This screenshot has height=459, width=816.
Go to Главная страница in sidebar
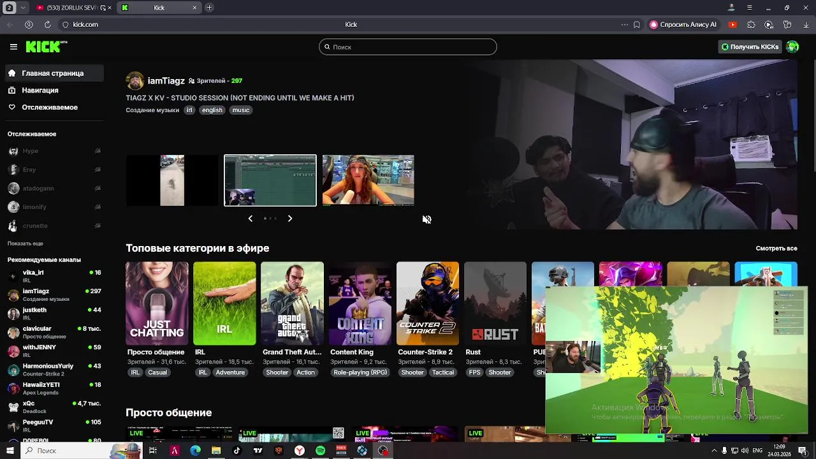pos(53,73)
